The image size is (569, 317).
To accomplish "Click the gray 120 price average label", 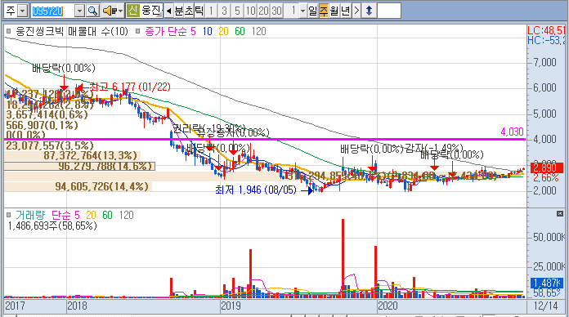I will click(258, 32).
